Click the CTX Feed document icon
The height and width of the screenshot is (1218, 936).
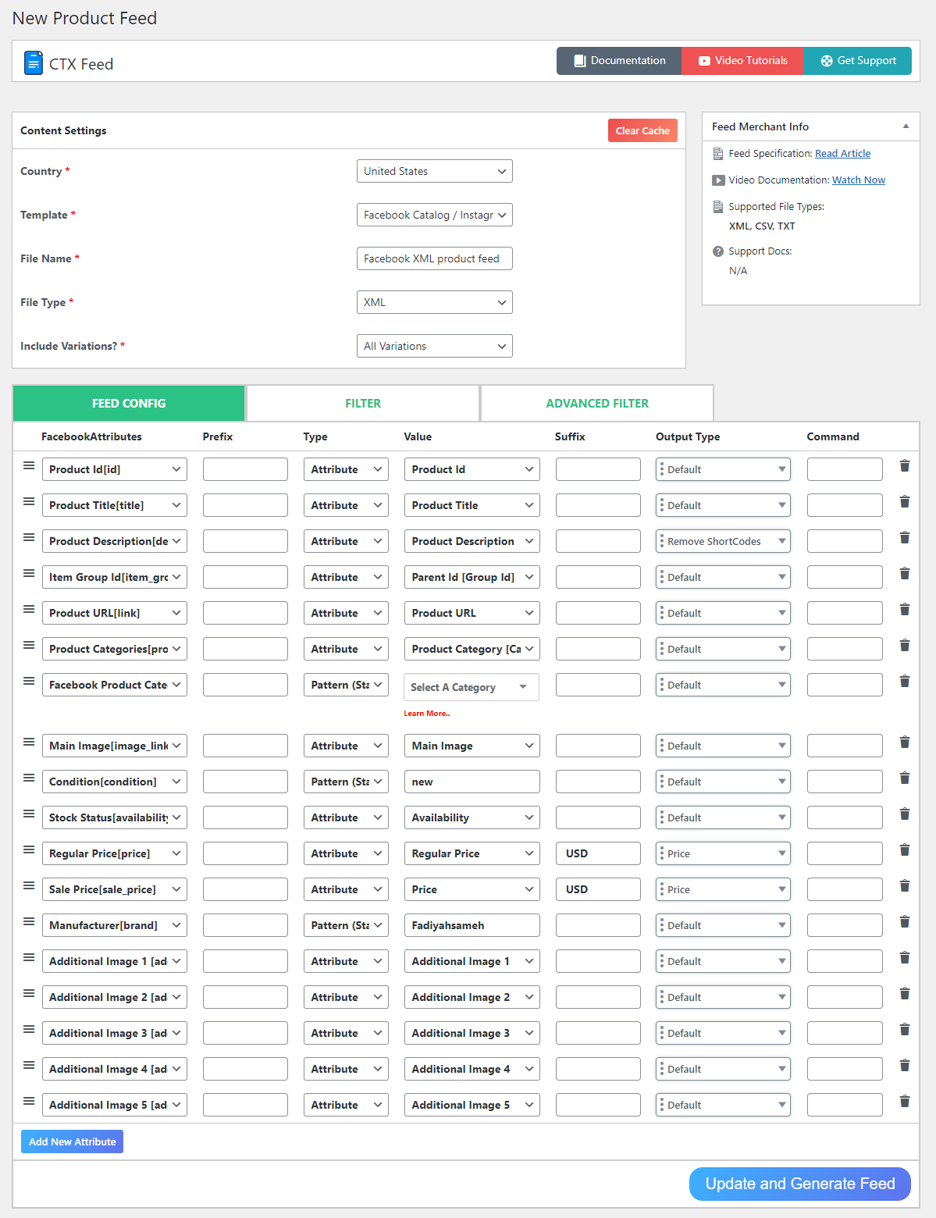[34, 62]
